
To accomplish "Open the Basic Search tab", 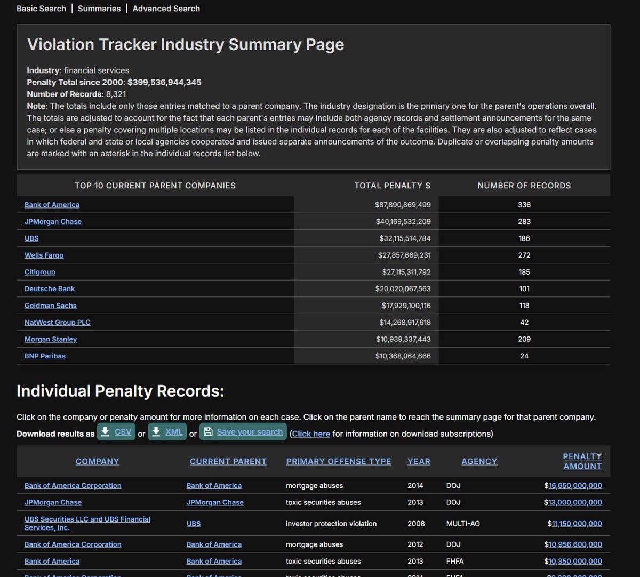I will click(x=41, y=9).
